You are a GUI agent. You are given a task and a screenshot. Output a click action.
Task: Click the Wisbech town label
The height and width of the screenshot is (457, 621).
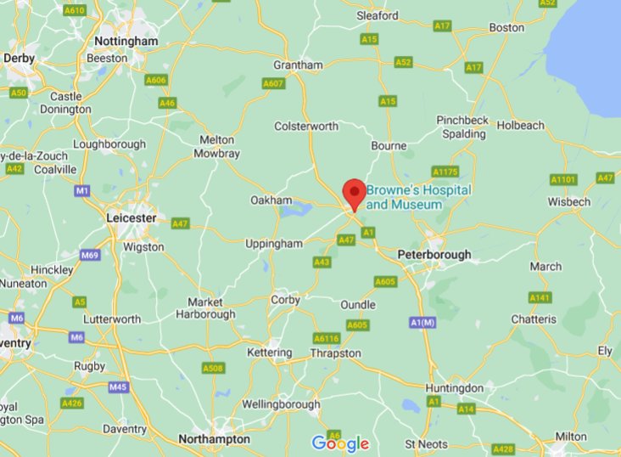click(x=569, y=202)
